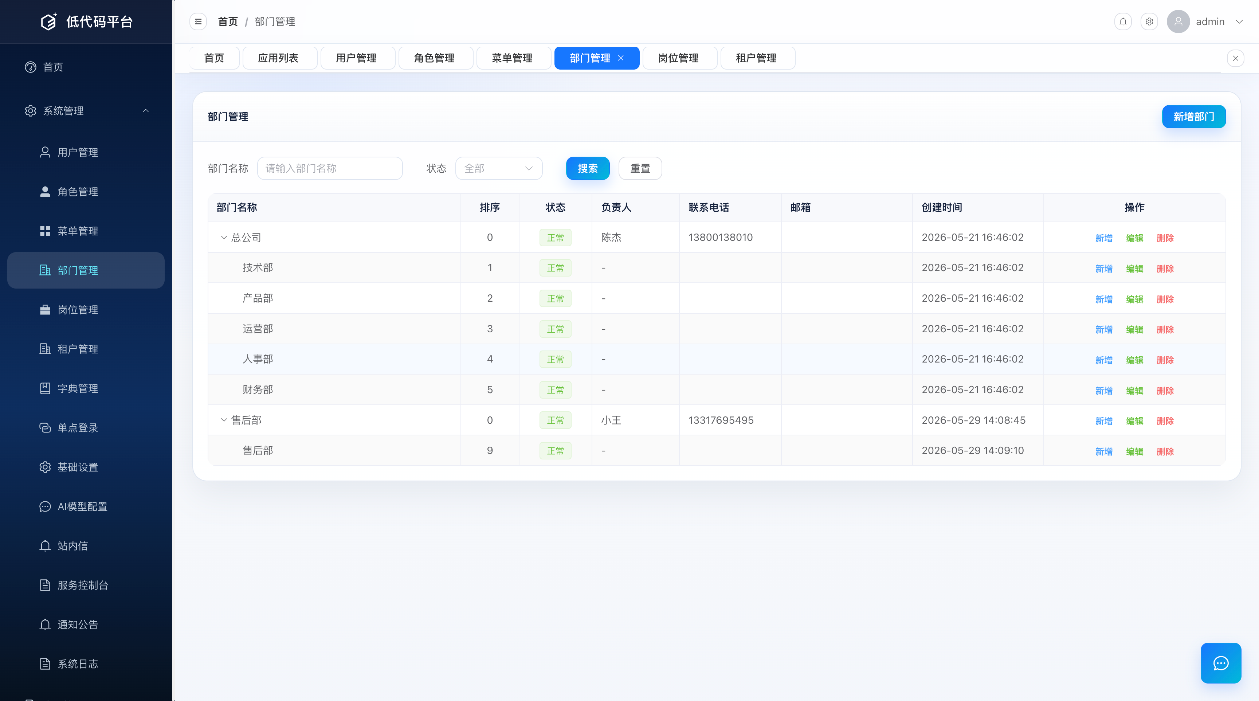Screen dimensions: 1259x701
Task: Click the admin avatar icon
Action: pos(1178,21)
